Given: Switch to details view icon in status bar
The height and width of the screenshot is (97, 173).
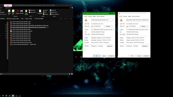Looking at the screenshot, I should point(69,74).
